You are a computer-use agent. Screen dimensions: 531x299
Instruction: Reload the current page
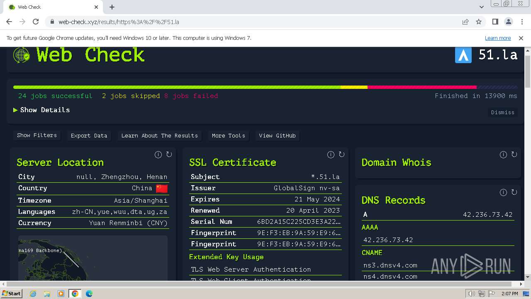(36, 22)
